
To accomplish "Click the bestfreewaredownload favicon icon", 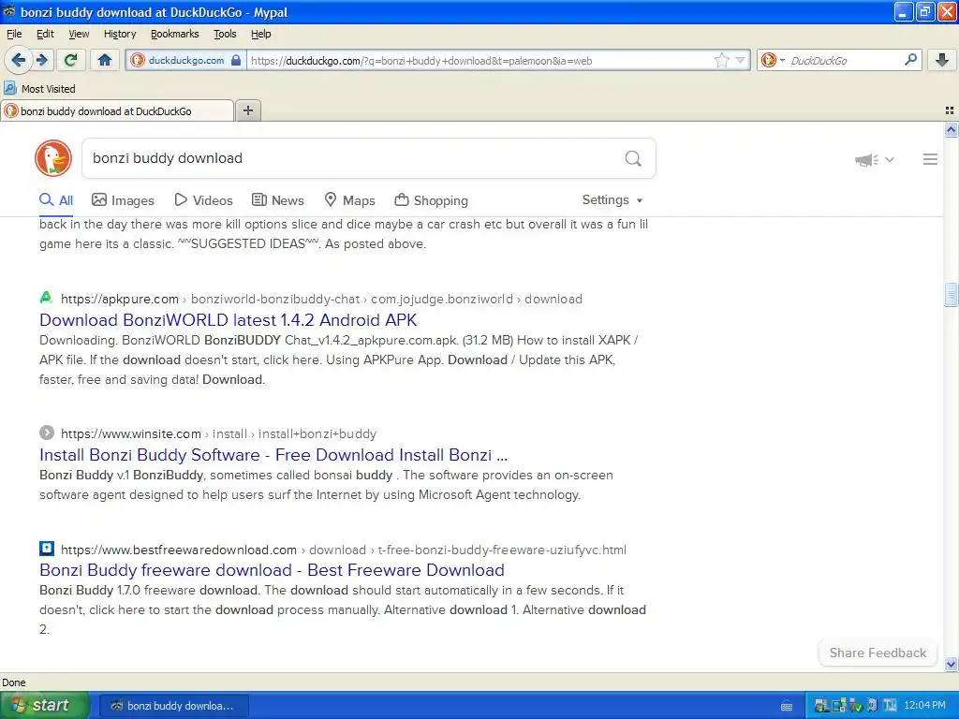I will pyautogui.click(x=47, y=549).
